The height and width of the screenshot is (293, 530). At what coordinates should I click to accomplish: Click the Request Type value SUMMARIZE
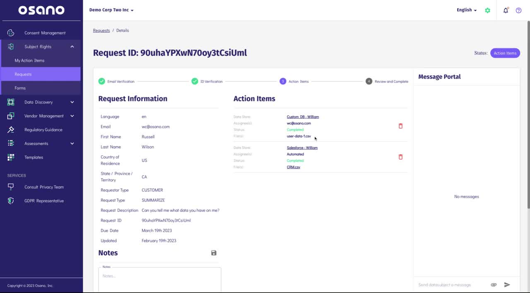(153, 200)
